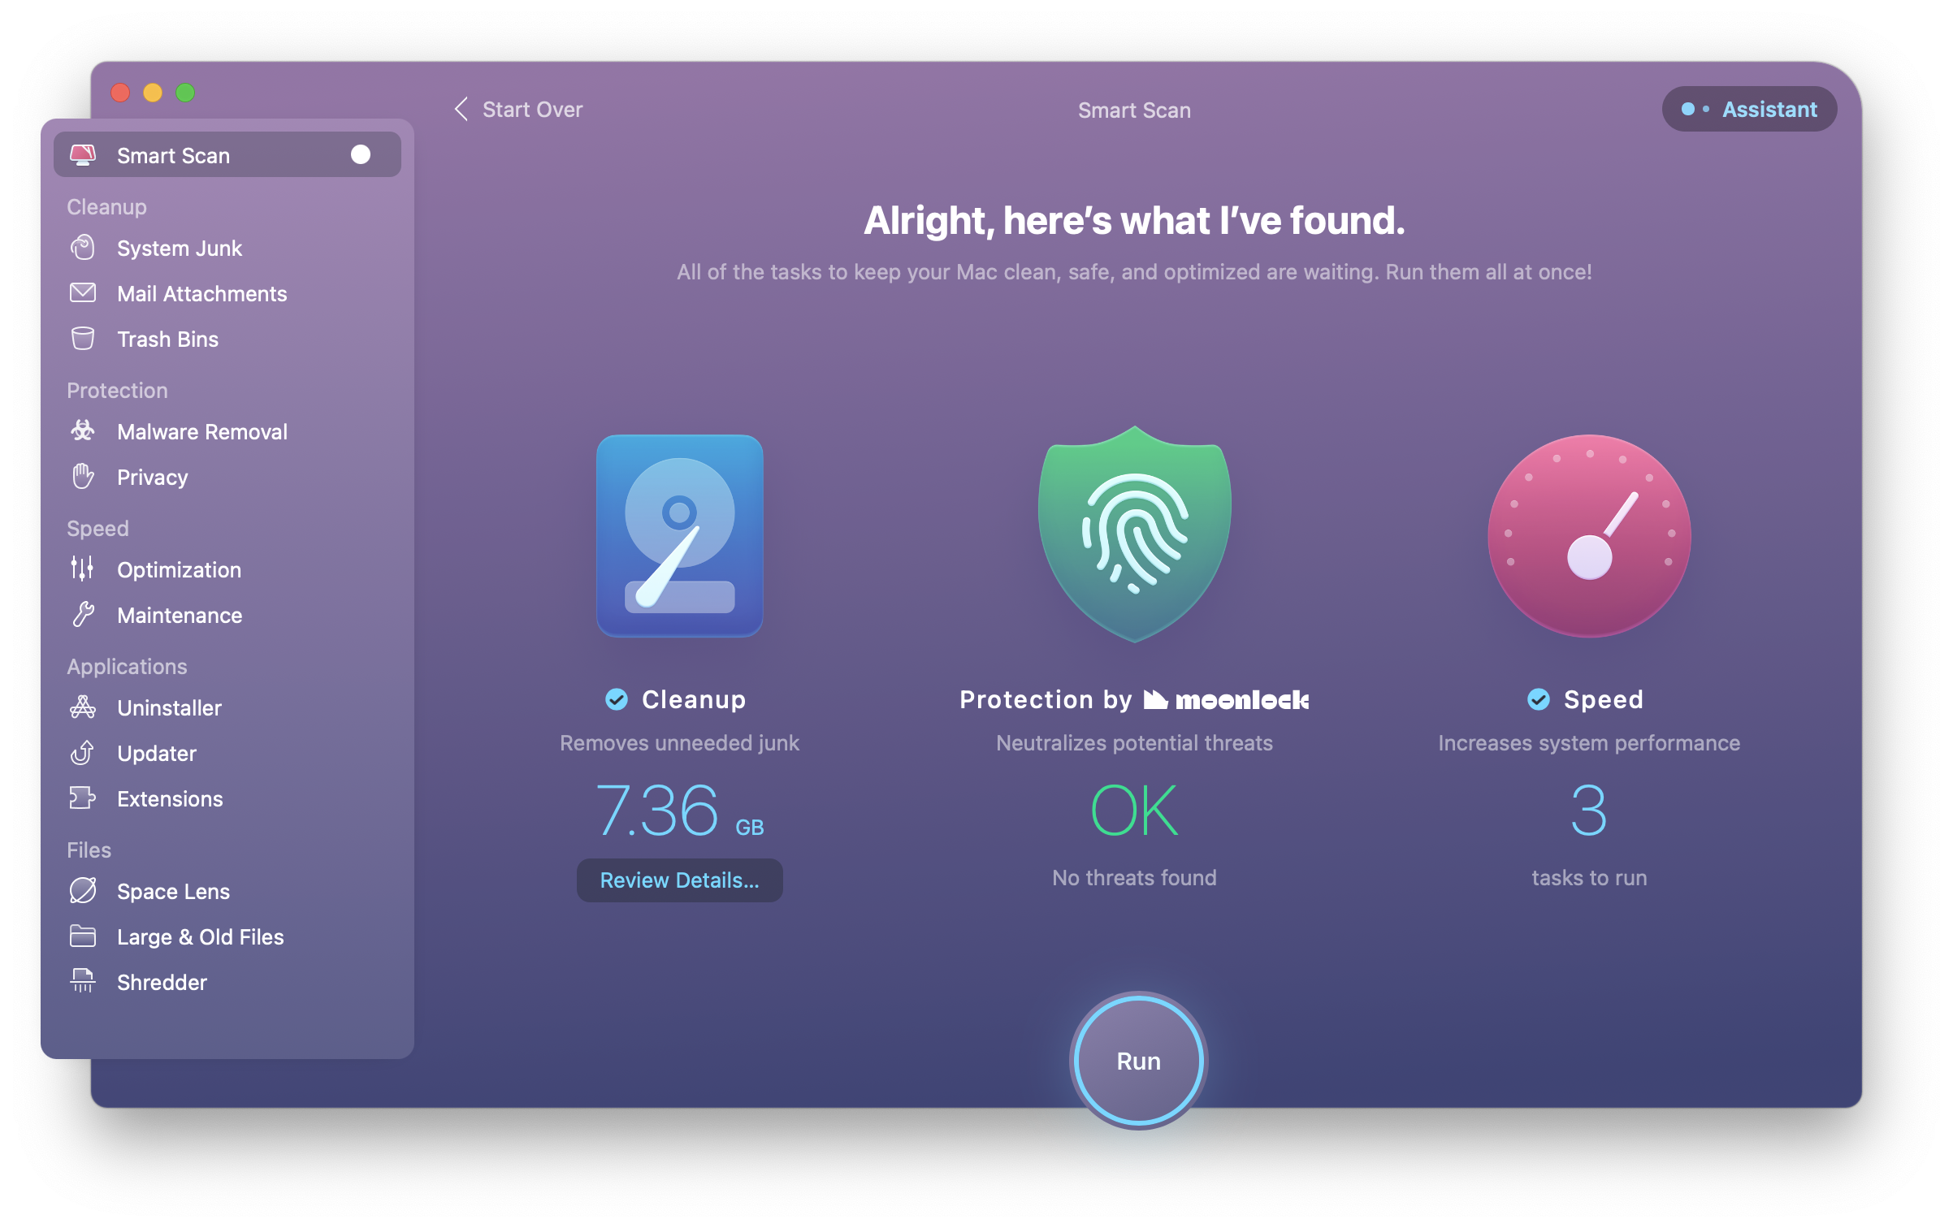
Task: Toggle the Smart Scan switch on
Action: 359,154
